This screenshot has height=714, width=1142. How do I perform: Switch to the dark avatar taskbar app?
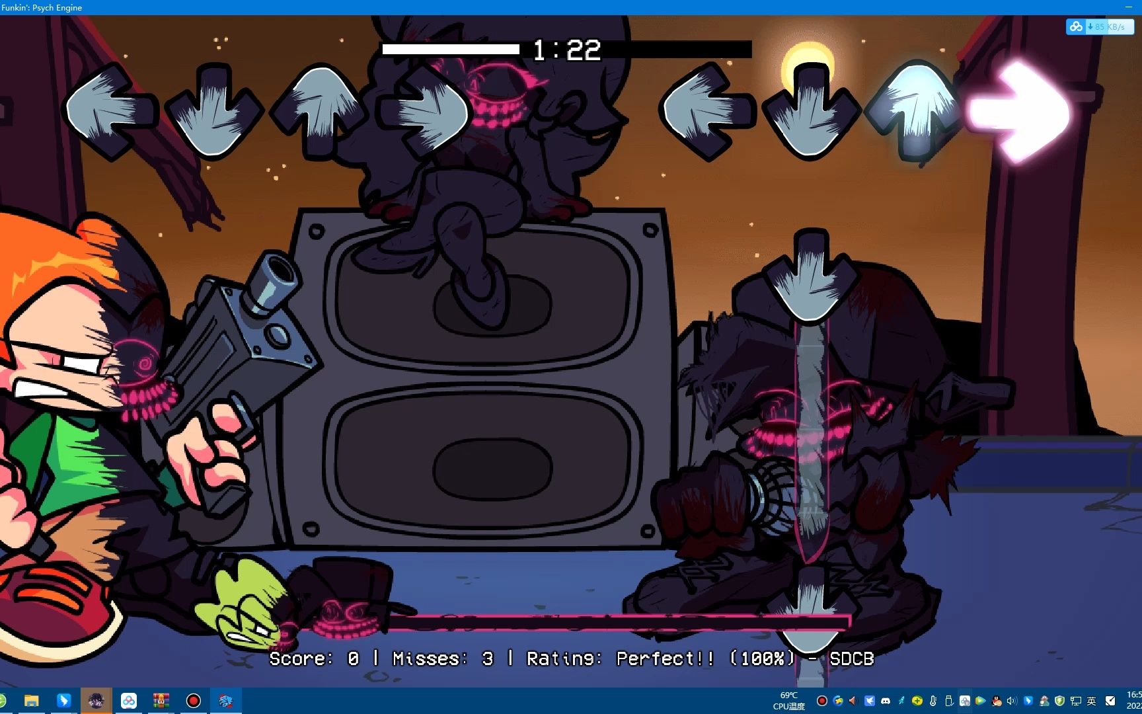click(x=96, y=701)
